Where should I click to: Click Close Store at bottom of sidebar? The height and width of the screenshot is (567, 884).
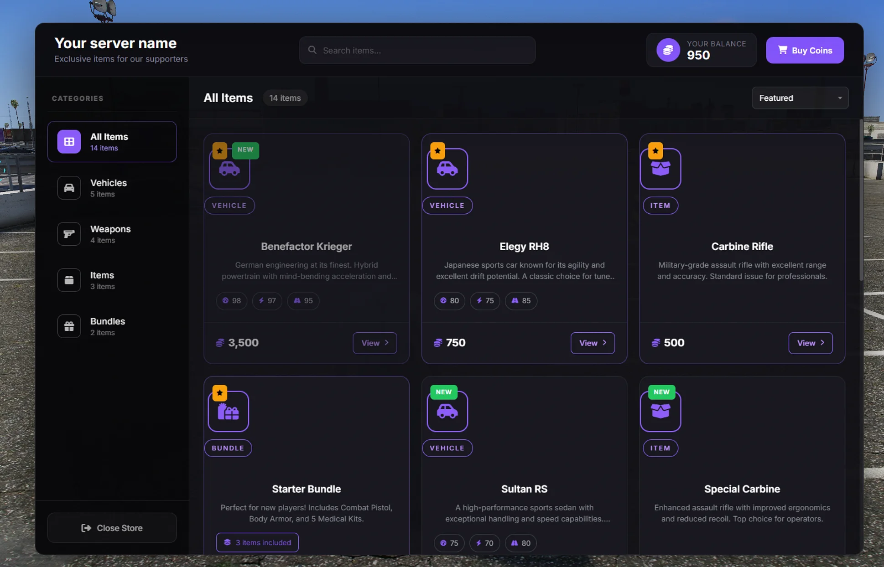pyautogui.click(x=112, y=528)
